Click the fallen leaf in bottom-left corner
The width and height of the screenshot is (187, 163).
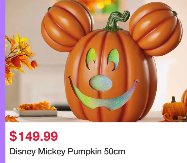pos(12,119)
